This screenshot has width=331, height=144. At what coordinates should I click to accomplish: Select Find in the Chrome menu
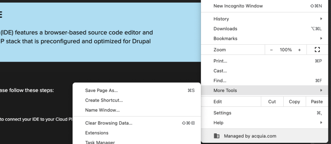pyautogui.click(x=220, y=80)
